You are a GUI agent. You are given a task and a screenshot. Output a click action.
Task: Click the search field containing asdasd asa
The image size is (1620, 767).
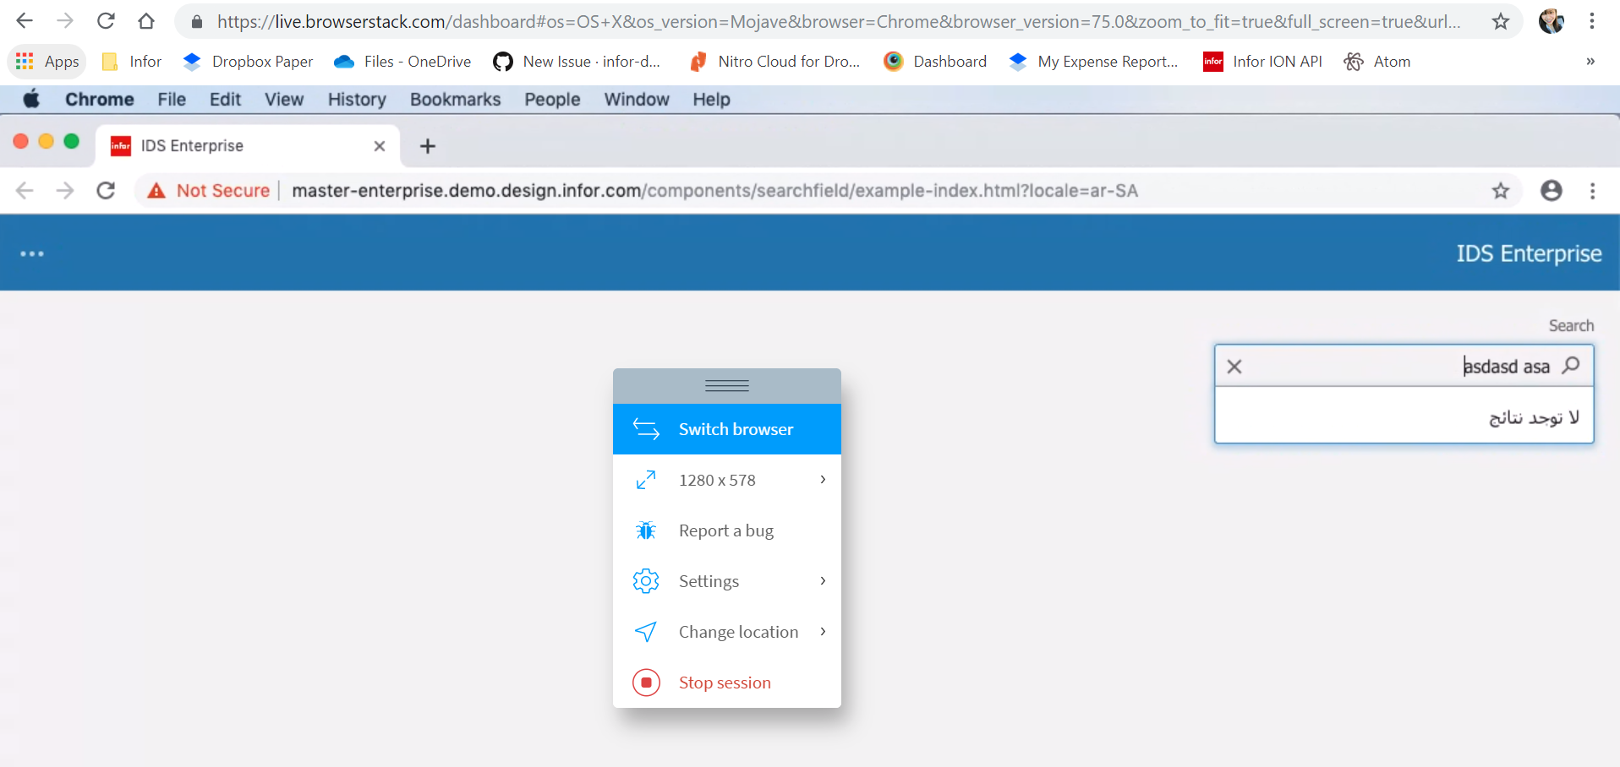[x=1404, y=366]
